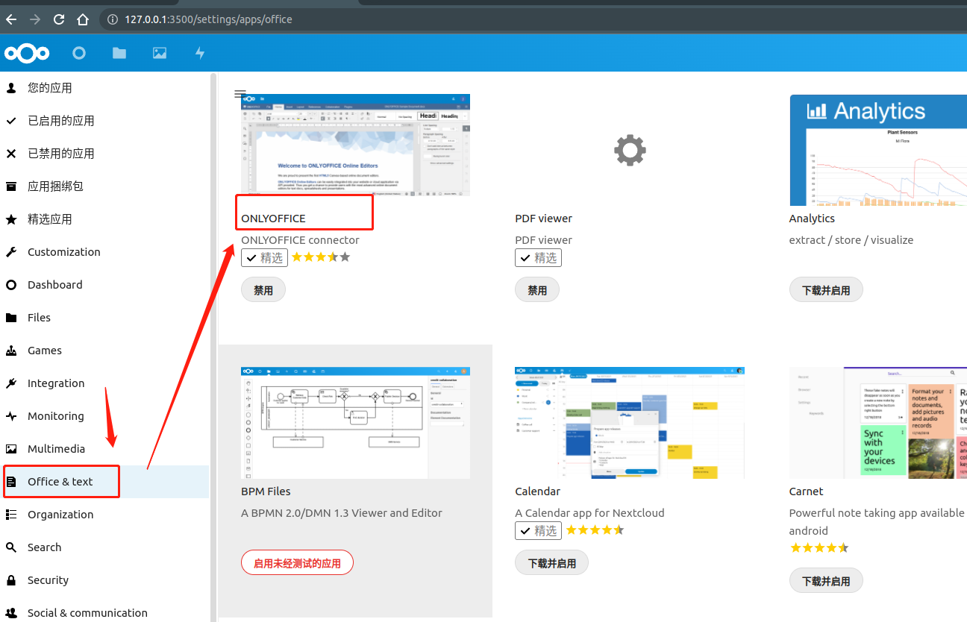Click the checkmark icon beside 已启用的应用
The width and height of the screenshot is (967, 622).
pos(11,121)
